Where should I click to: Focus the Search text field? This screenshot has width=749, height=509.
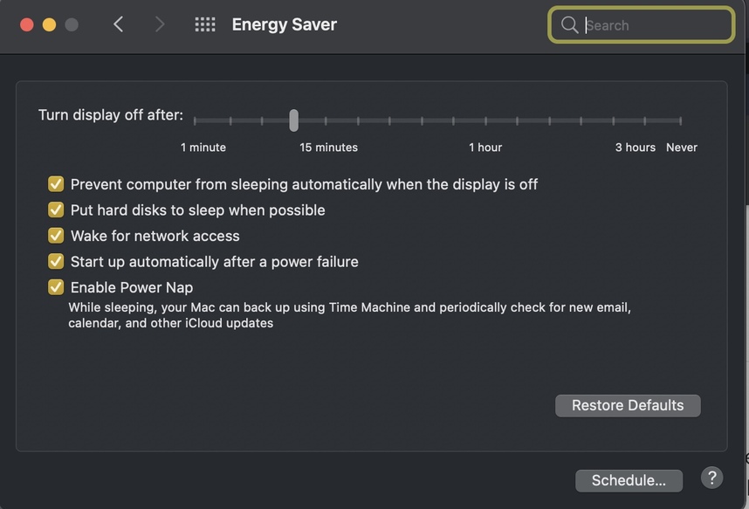tap(655, 25)
